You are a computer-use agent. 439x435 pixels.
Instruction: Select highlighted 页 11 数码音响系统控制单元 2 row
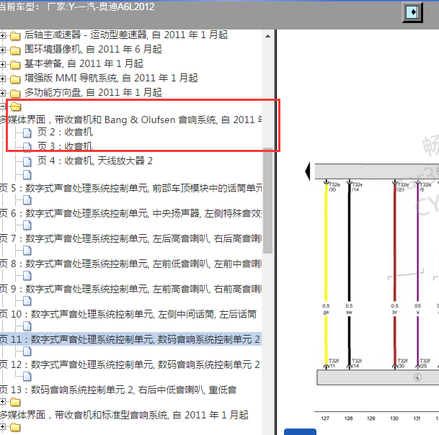(x=130, y=339)
